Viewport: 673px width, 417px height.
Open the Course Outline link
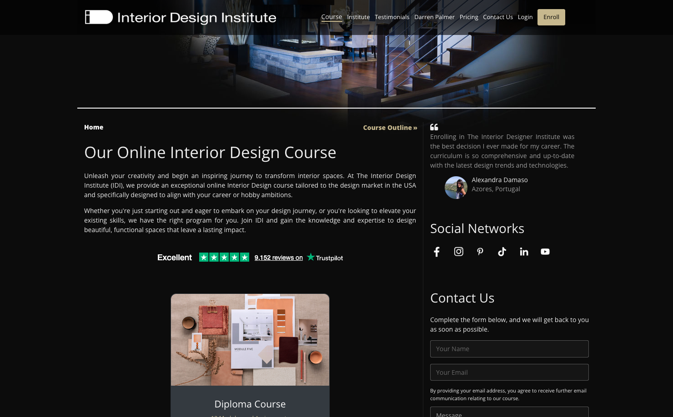390,128
